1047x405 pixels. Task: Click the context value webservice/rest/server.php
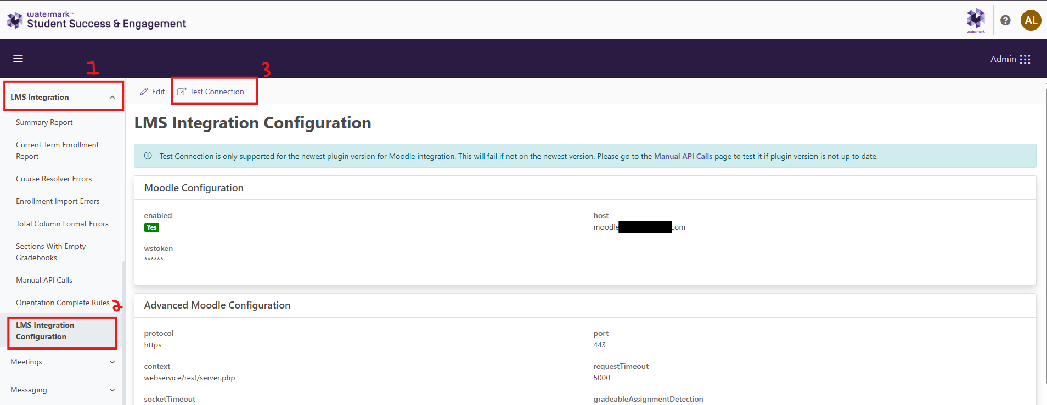(189, 378)
